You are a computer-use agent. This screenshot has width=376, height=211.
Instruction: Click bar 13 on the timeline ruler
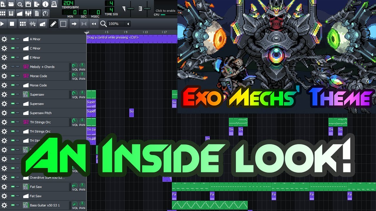point(145,32)
